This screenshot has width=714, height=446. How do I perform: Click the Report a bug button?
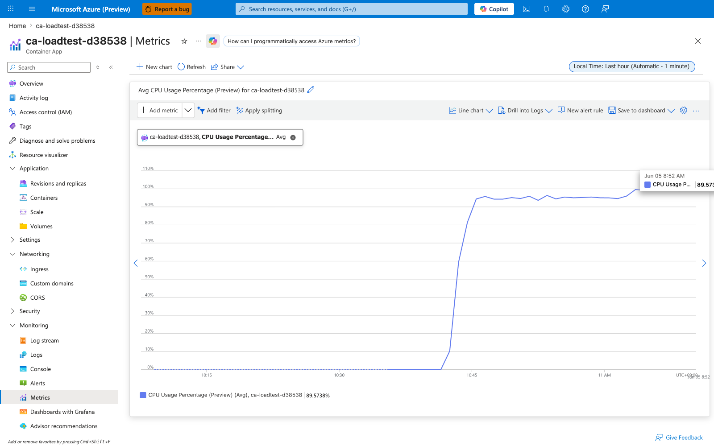click(x=167, y=9)
